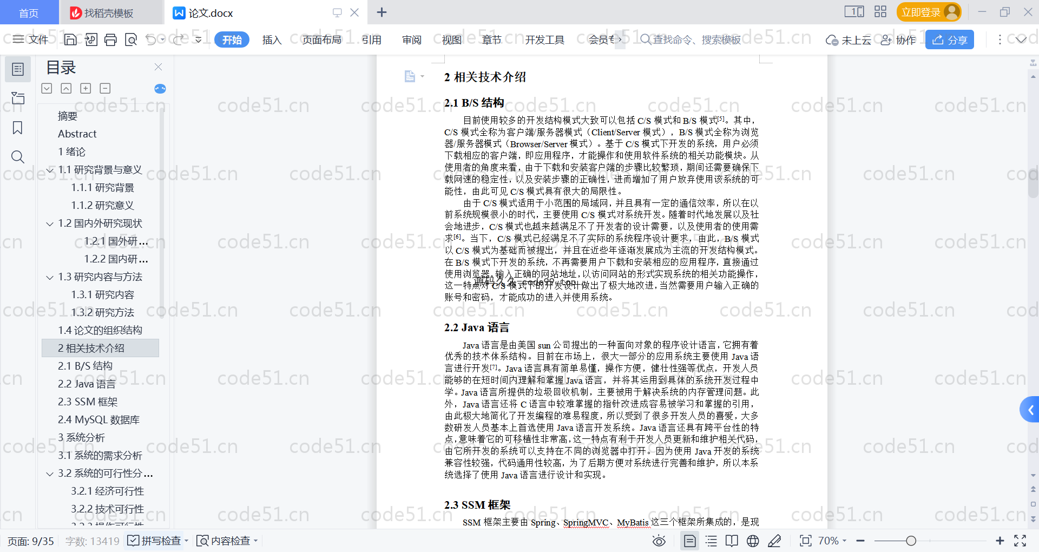Close the 论文.docx tab
Viewport: 1039px width, 552px height.
[354, 12]
